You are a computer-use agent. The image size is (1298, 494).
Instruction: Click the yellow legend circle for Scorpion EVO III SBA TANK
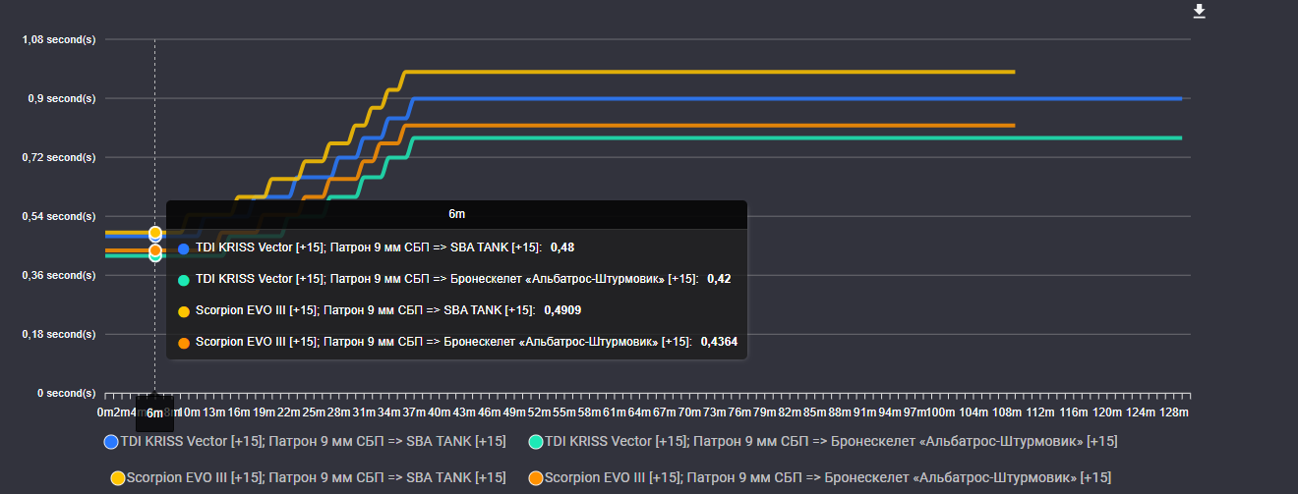click(118, 478)
